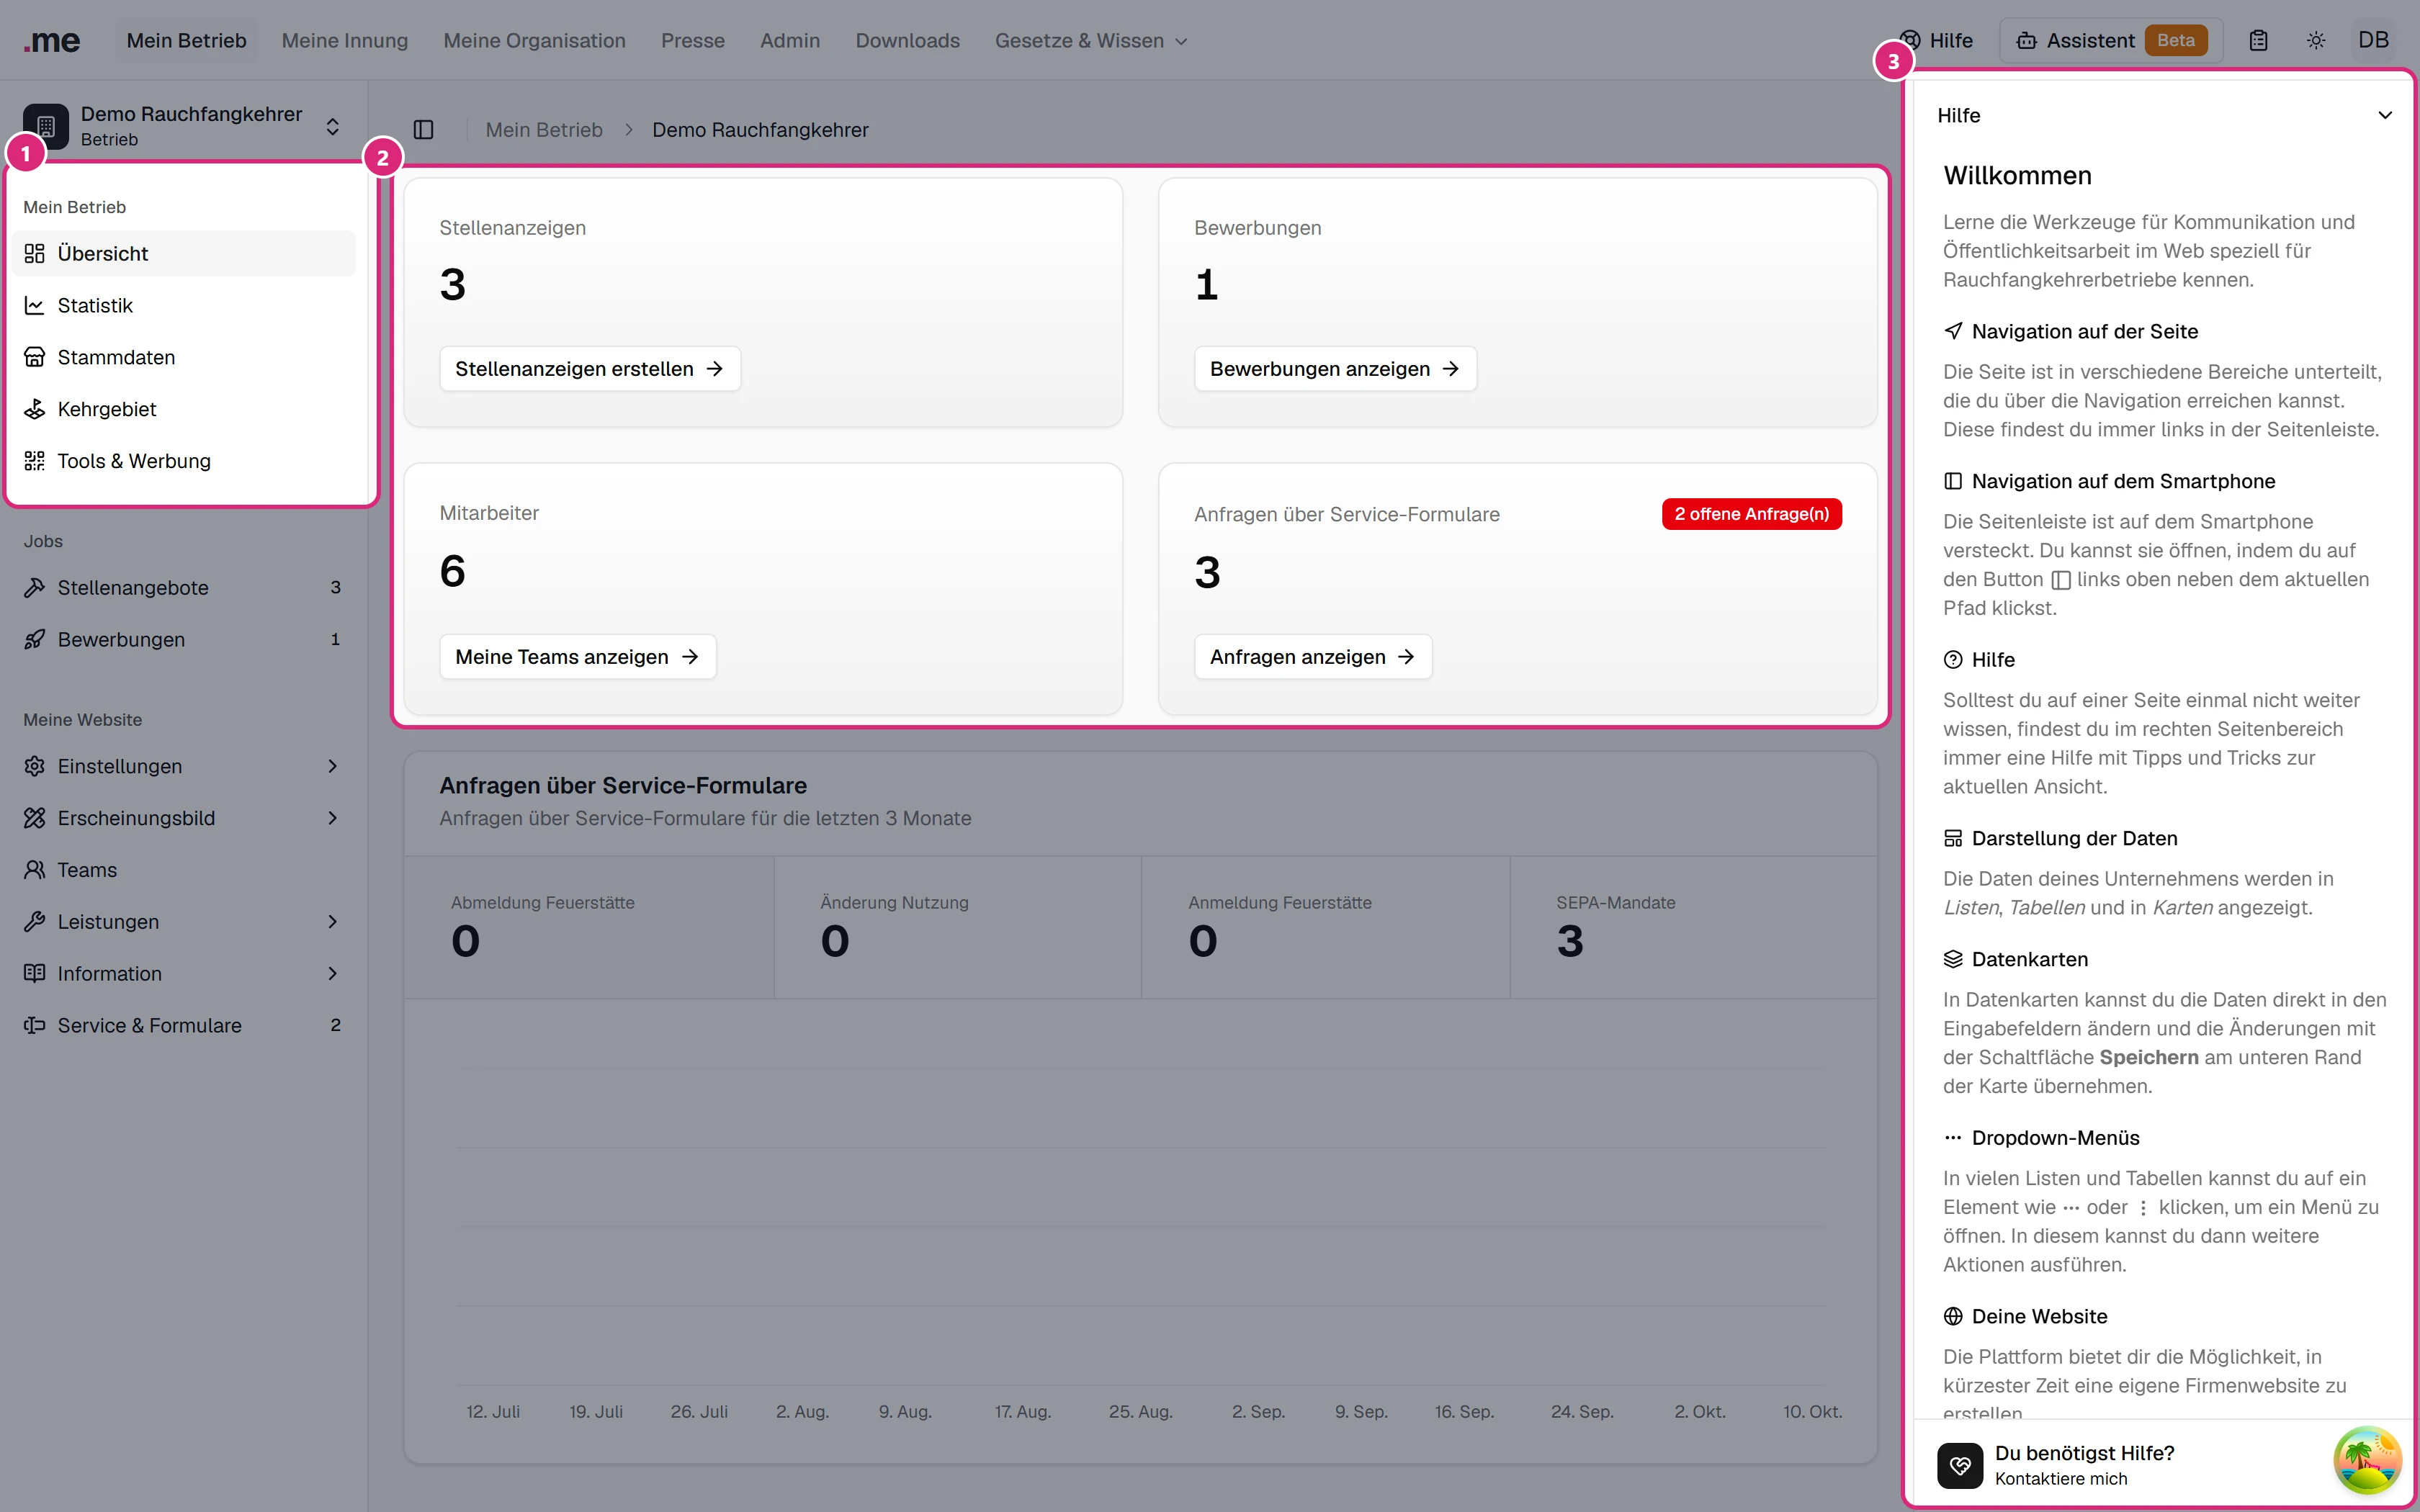Open the Presse tab

coord(692,41)
